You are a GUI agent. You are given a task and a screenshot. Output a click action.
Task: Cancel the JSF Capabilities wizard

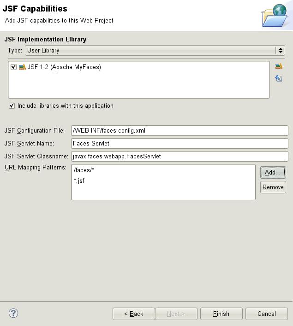[266, 314]
